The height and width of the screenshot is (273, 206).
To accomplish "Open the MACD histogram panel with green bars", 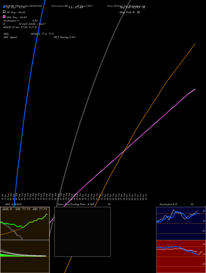I will 25,256.
